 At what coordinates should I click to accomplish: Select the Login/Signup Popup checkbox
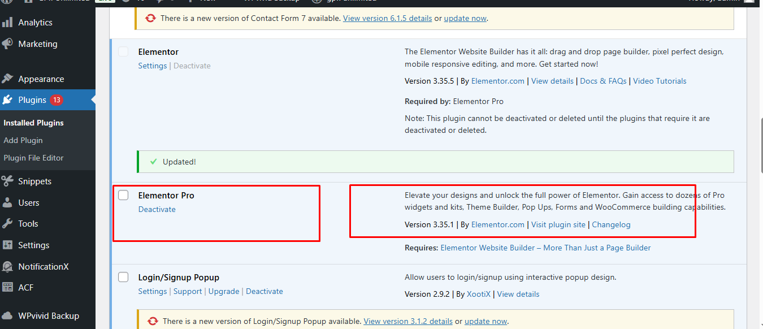coord(123,278)
